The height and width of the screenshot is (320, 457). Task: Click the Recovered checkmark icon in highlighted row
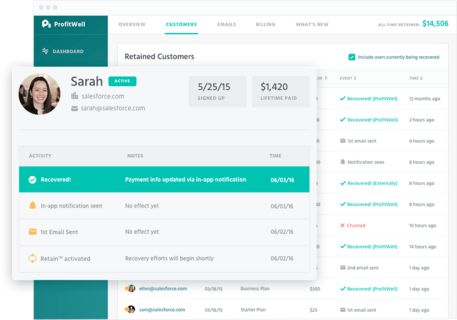pyautogui.click(x=33, y=180)
